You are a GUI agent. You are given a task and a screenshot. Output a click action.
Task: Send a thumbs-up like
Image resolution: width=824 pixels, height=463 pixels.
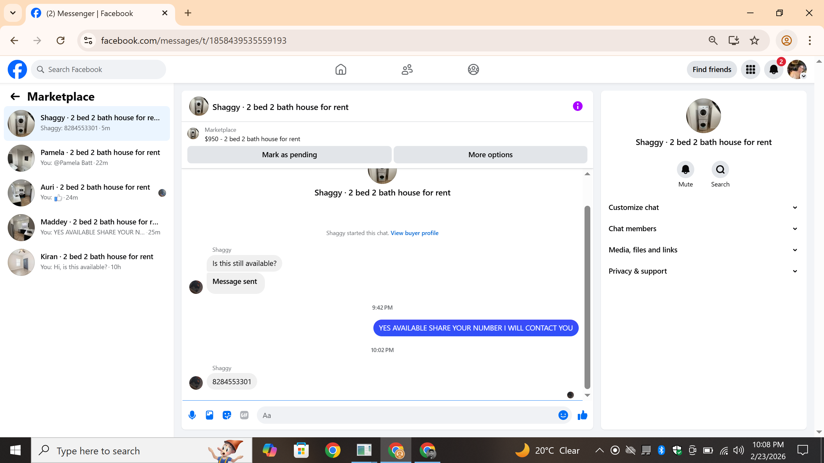582,415
